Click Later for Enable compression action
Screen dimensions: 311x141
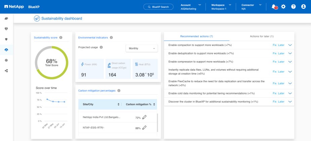(x=281, y=62)
